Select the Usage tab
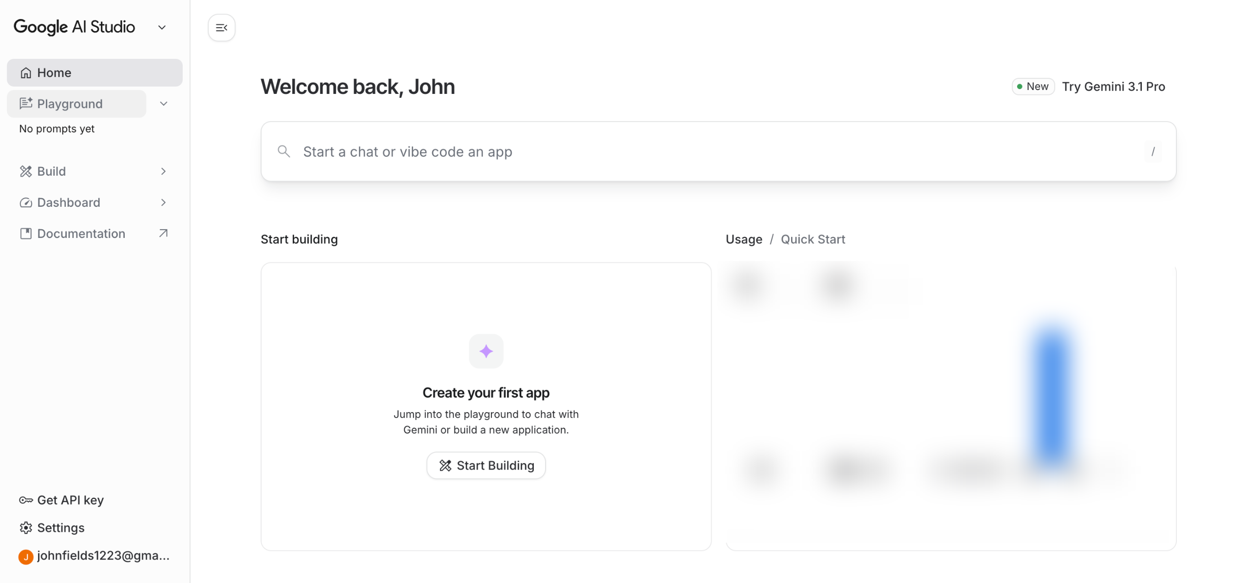The image size is (1247, 583). (743, 239)
